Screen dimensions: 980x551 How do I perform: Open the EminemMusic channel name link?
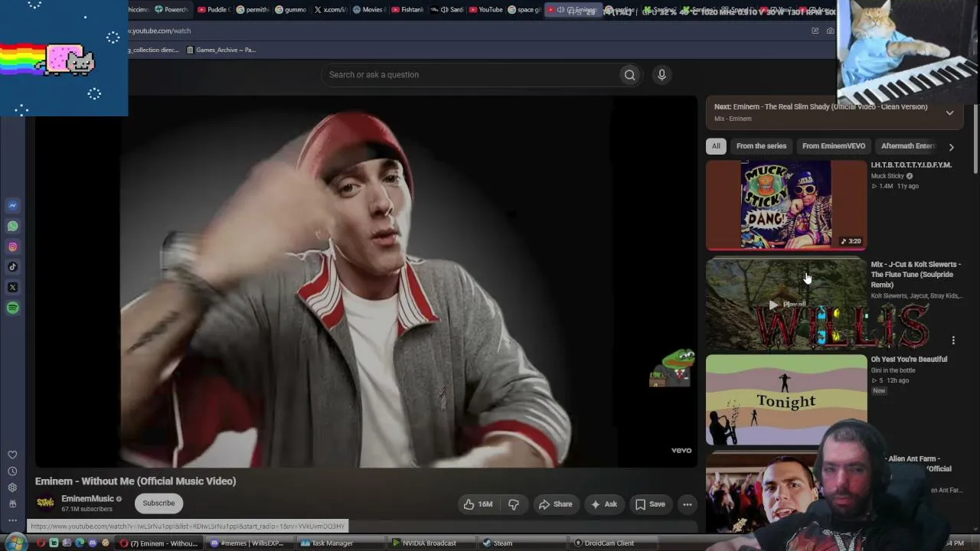87,499
